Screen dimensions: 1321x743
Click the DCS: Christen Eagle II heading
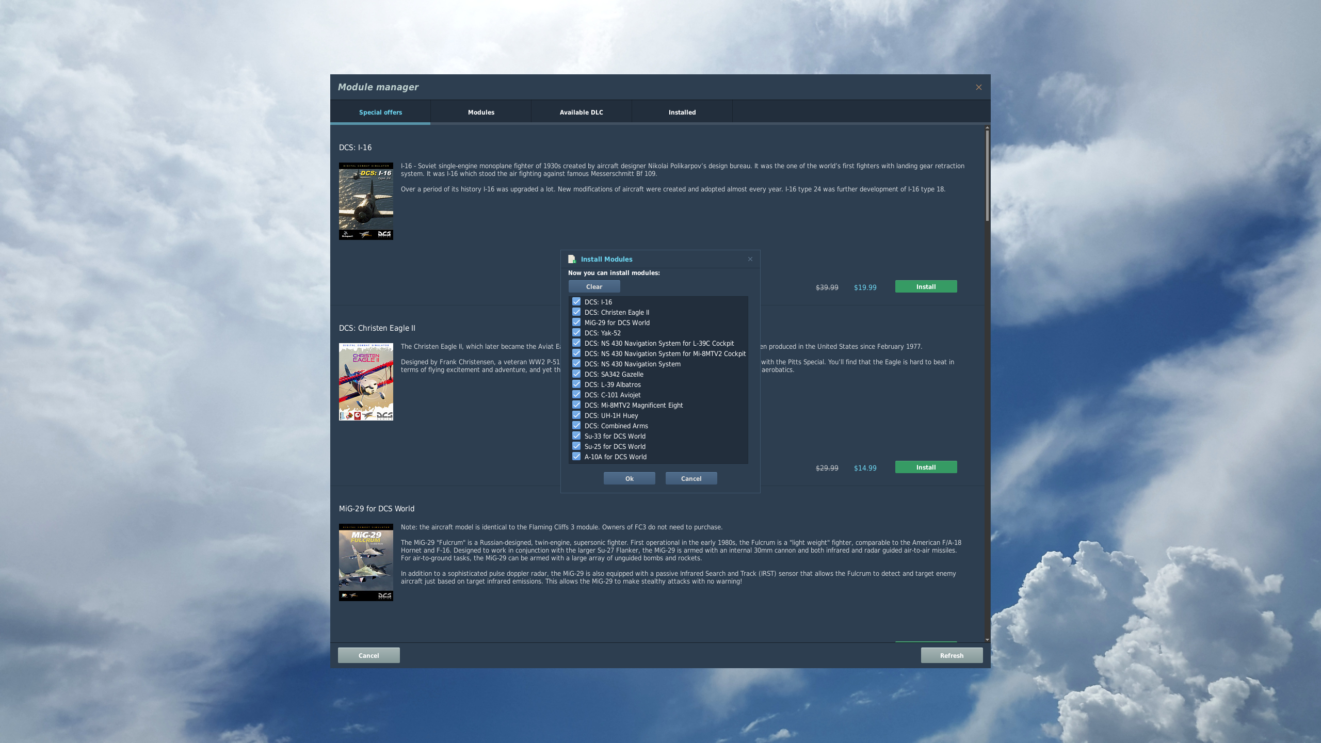[377, 328]
